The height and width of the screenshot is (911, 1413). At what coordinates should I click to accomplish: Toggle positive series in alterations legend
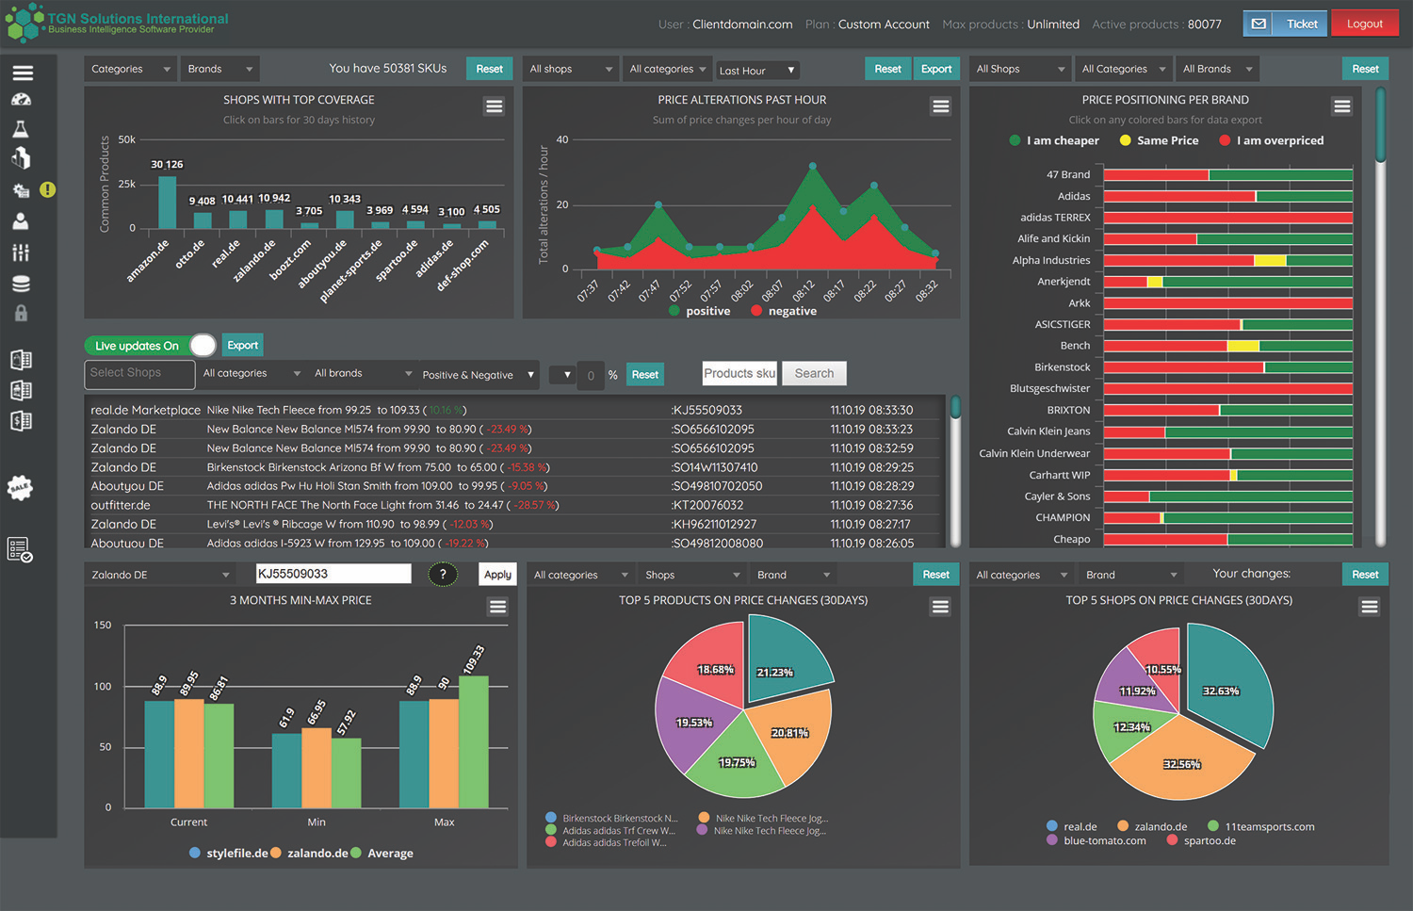(699, 311)
